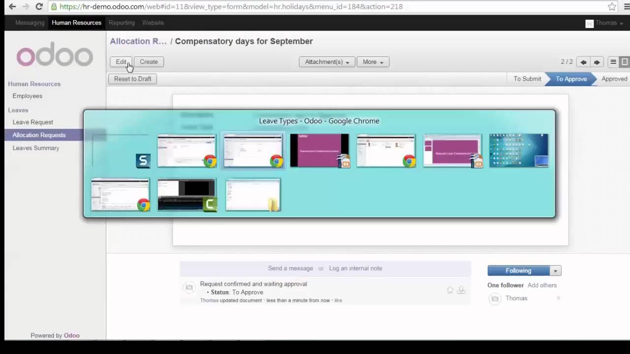The height and width of the screenshot is (354, 630).
Task: Switch to list view icon
Action: coord(613,62)
